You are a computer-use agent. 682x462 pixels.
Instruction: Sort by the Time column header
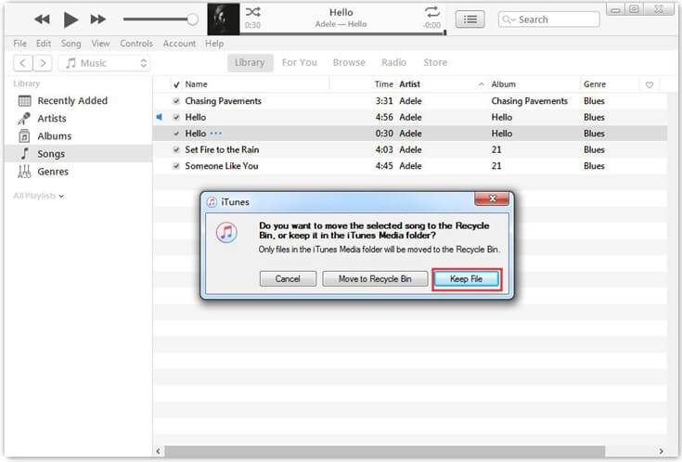(x=383, y=84)
